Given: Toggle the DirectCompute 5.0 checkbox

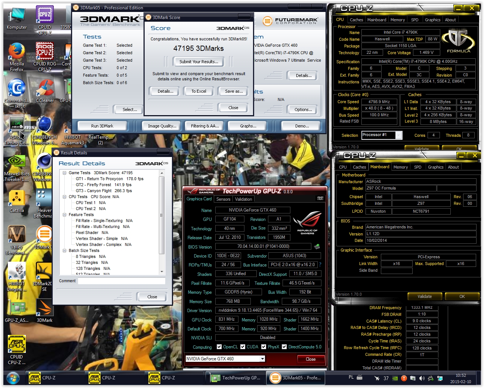Looking at the screenshot, I should 284,347.
